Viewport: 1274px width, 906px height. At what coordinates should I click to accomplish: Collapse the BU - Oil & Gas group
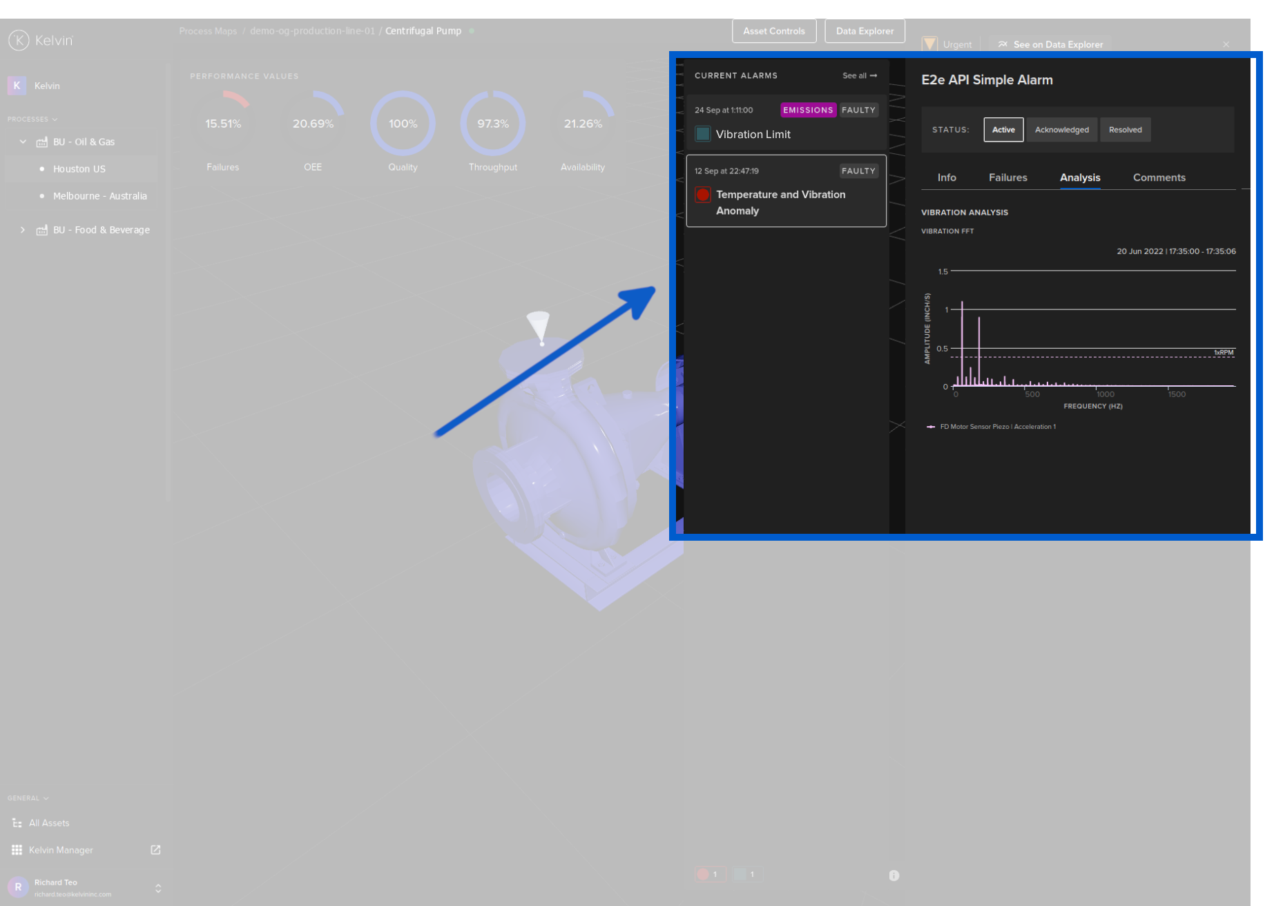coord(23,142)
